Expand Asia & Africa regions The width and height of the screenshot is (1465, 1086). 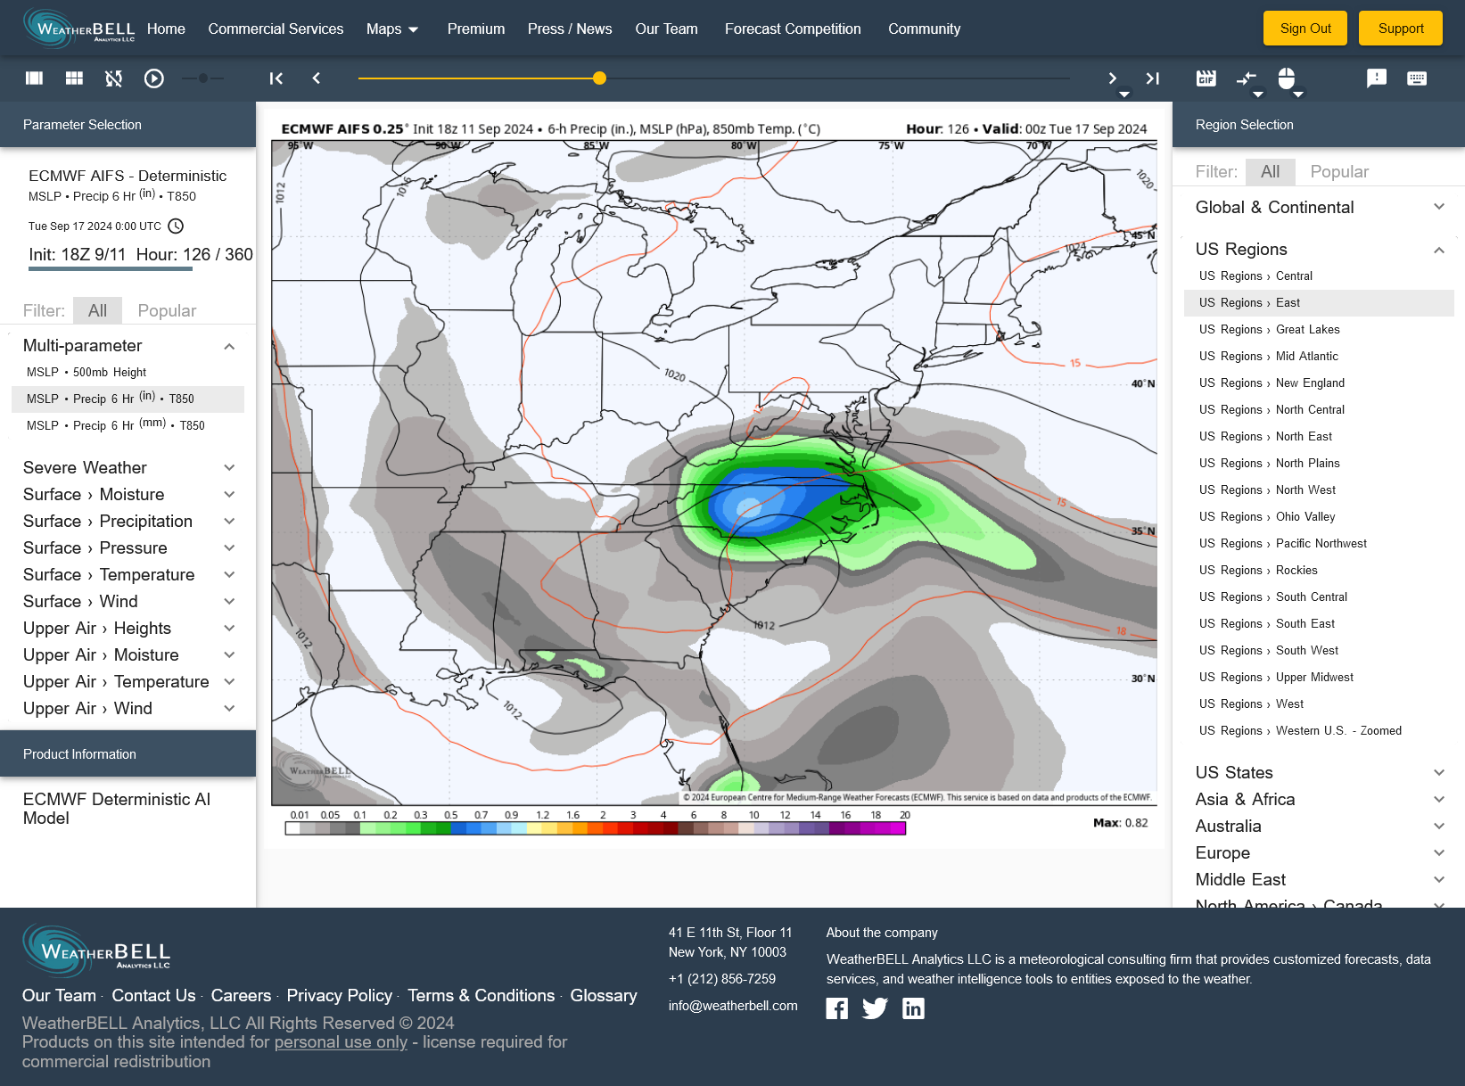click(1319, 800)
